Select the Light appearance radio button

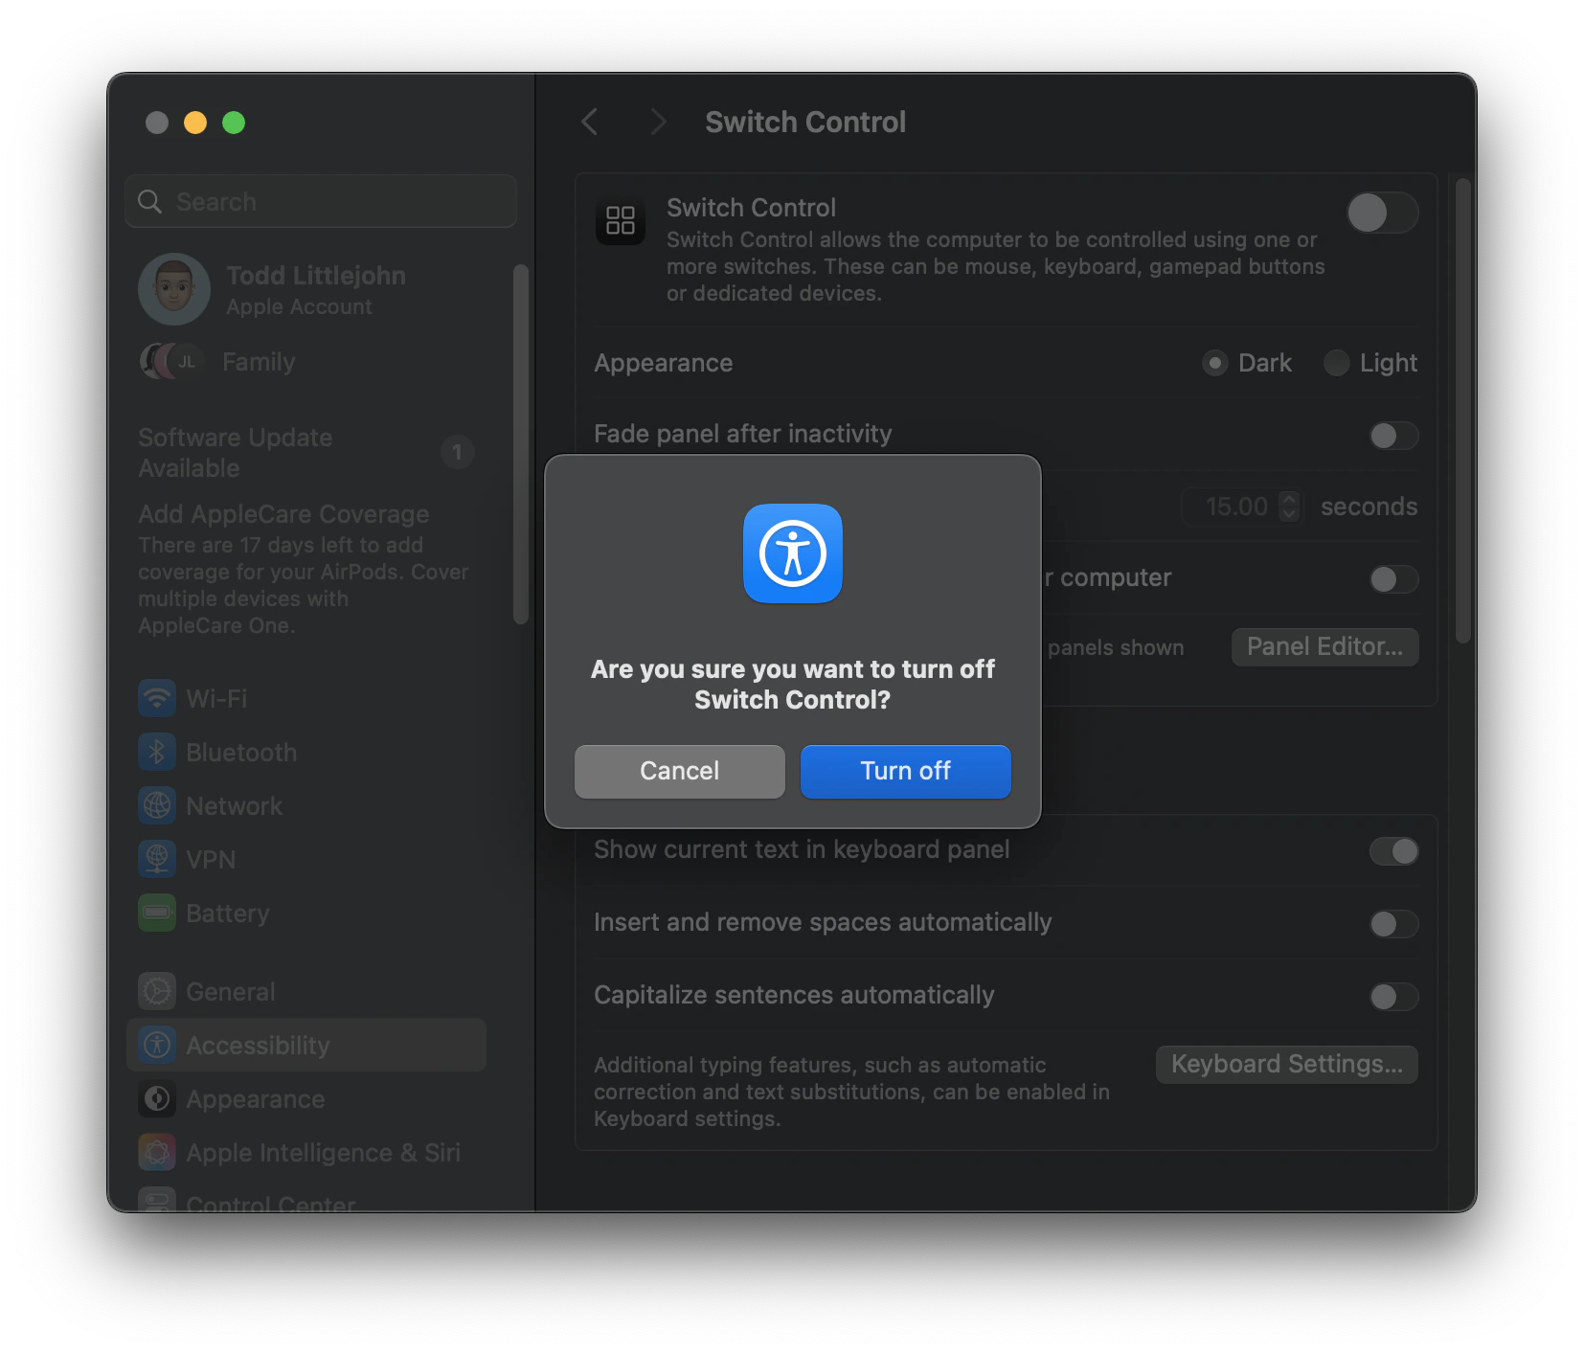point(1335,363)
